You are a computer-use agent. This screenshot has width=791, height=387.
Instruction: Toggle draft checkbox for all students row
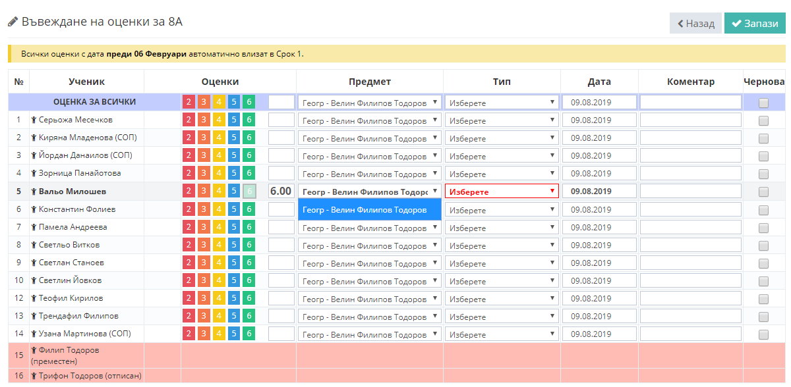(x=763, y=103)
